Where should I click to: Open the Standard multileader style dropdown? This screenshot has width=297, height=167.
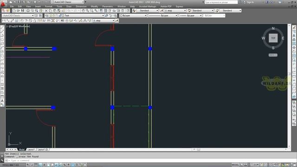[x=231, y=11]
